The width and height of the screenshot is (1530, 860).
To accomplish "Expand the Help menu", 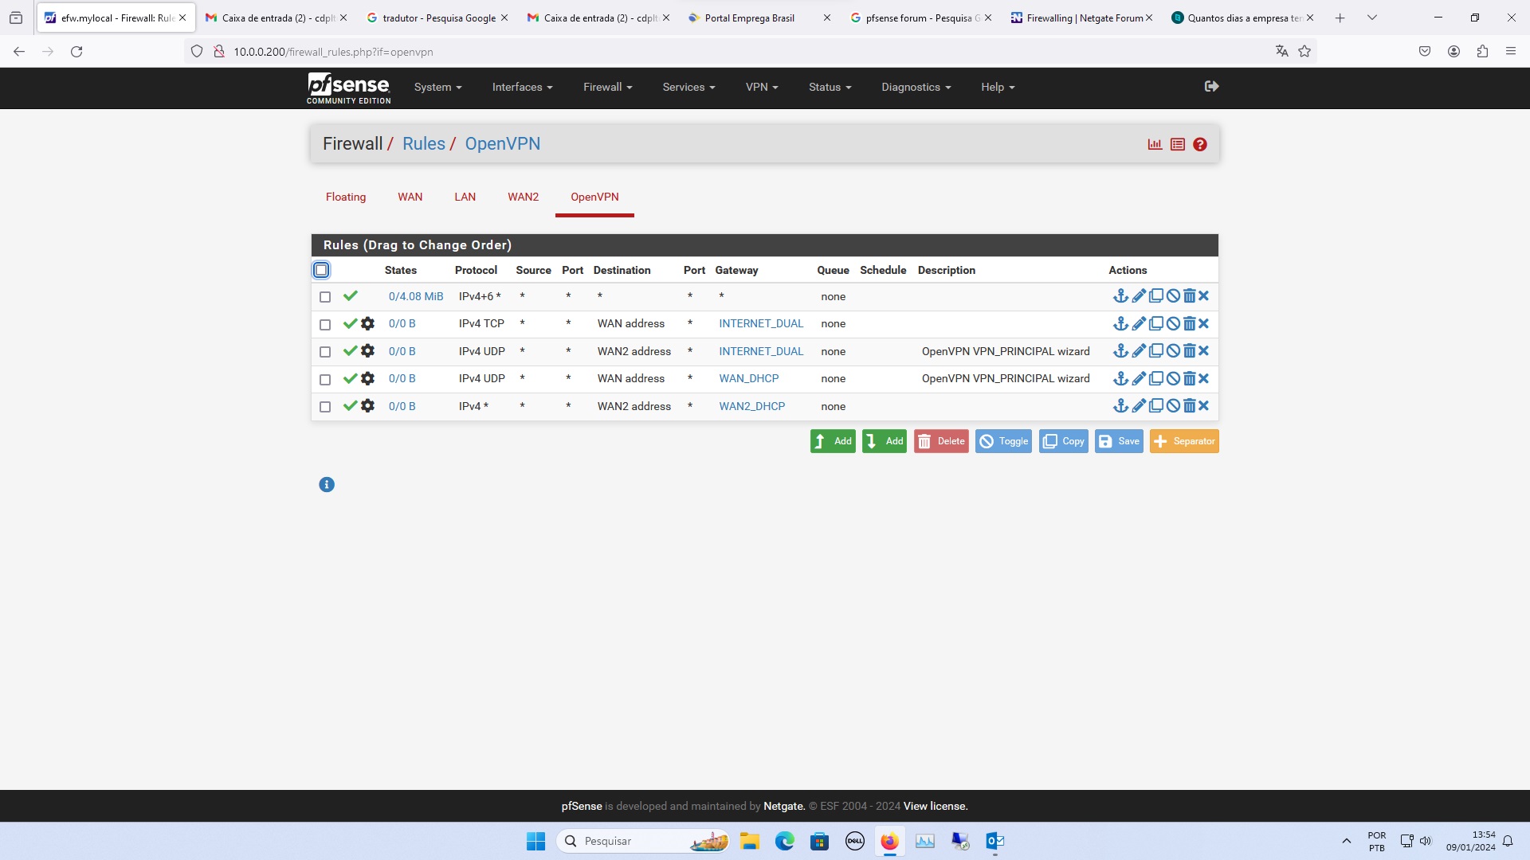I will (x=998, y=88).
